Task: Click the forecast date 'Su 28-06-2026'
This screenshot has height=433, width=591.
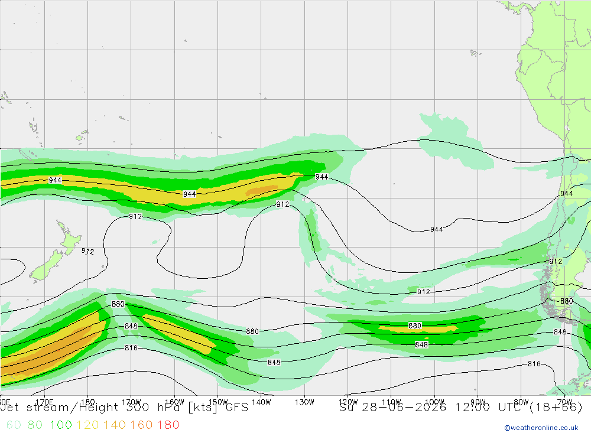Action: tap(392, 408)
